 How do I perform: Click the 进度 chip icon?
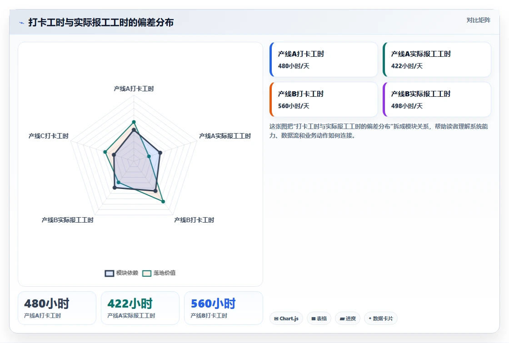(342, 318)
